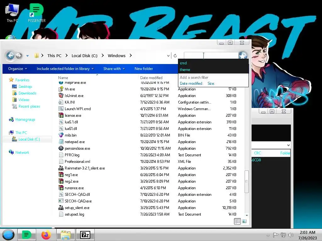Select mib.bin file icon
Image resolution: width=322 pixels, height=241 pixels.
pyautogui.click(x=61, y=135)
